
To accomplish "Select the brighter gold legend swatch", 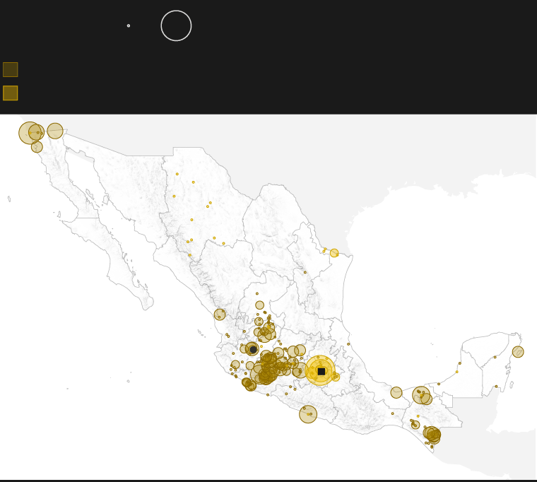I will coord(10,93).
